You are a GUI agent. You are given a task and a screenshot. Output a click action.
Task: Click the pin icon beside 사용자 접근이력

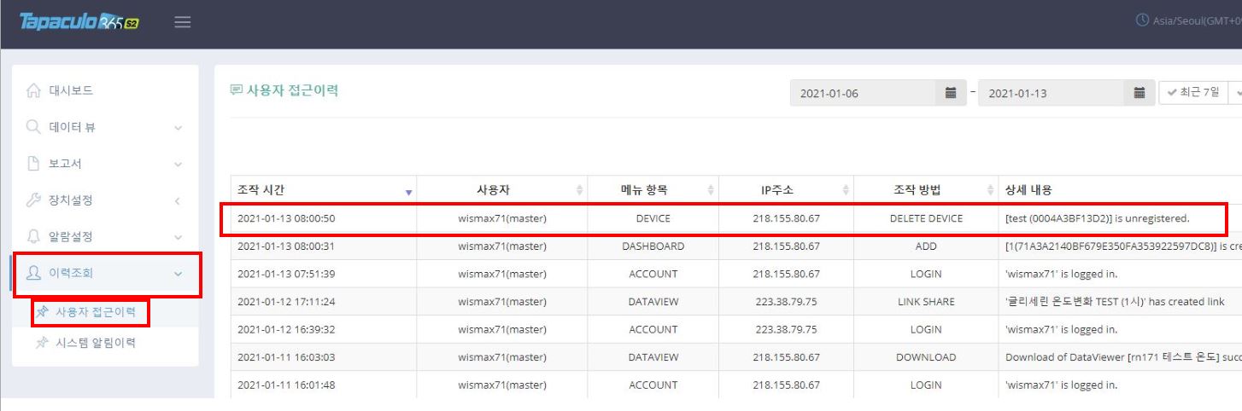click(42, 312)
